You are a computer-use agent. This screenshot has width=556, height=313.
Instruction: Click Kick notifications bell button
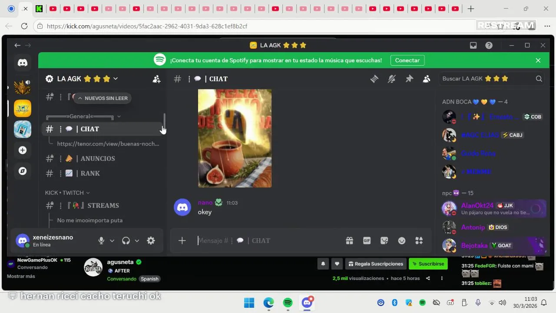[323, 263]
